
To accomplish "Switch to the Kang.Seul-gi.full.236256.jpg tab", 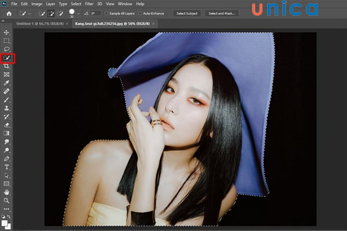I will point(112,24).
